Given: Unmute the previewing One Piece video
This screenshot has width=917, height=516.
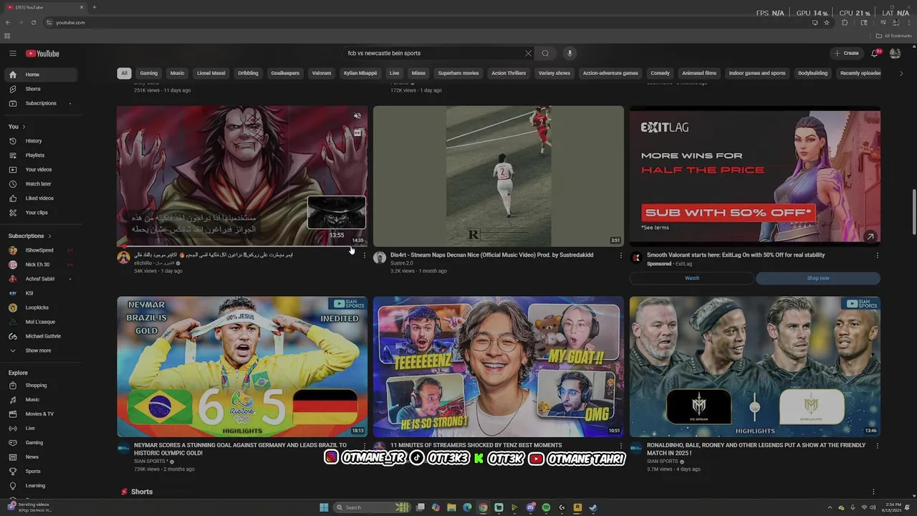Looking at the screenshot, I should click(357, 115).
